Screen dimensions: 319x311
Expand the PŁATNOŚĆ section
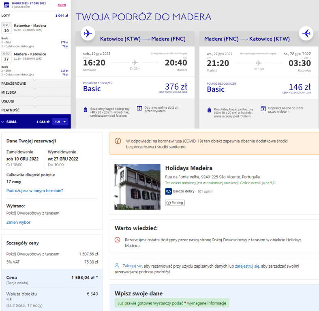(35, 110)
